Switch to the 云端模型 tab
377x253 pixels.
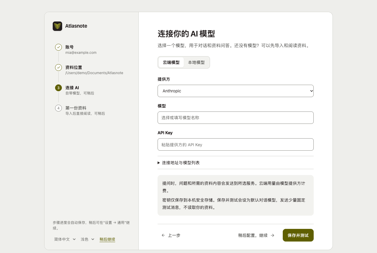[171, 62]
